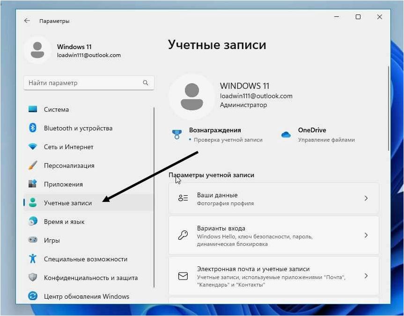The image size is (404, 316).
Task: Click the WINDOWS 11 profile name
Action: coord(244,86)
